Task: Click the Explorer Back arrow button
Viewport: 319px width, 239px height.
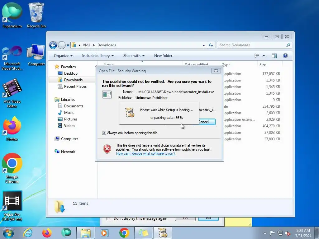Action: [53, 45]
